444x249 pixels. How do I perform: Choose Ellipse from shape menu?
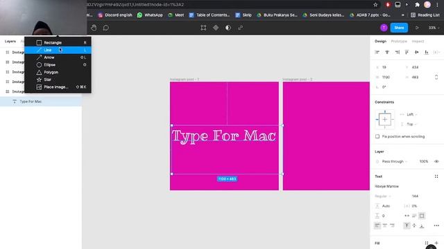coord(58,64)
